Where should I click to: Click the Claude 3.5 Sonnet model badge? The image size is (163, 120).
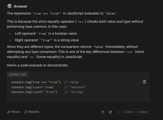(136, 112)
